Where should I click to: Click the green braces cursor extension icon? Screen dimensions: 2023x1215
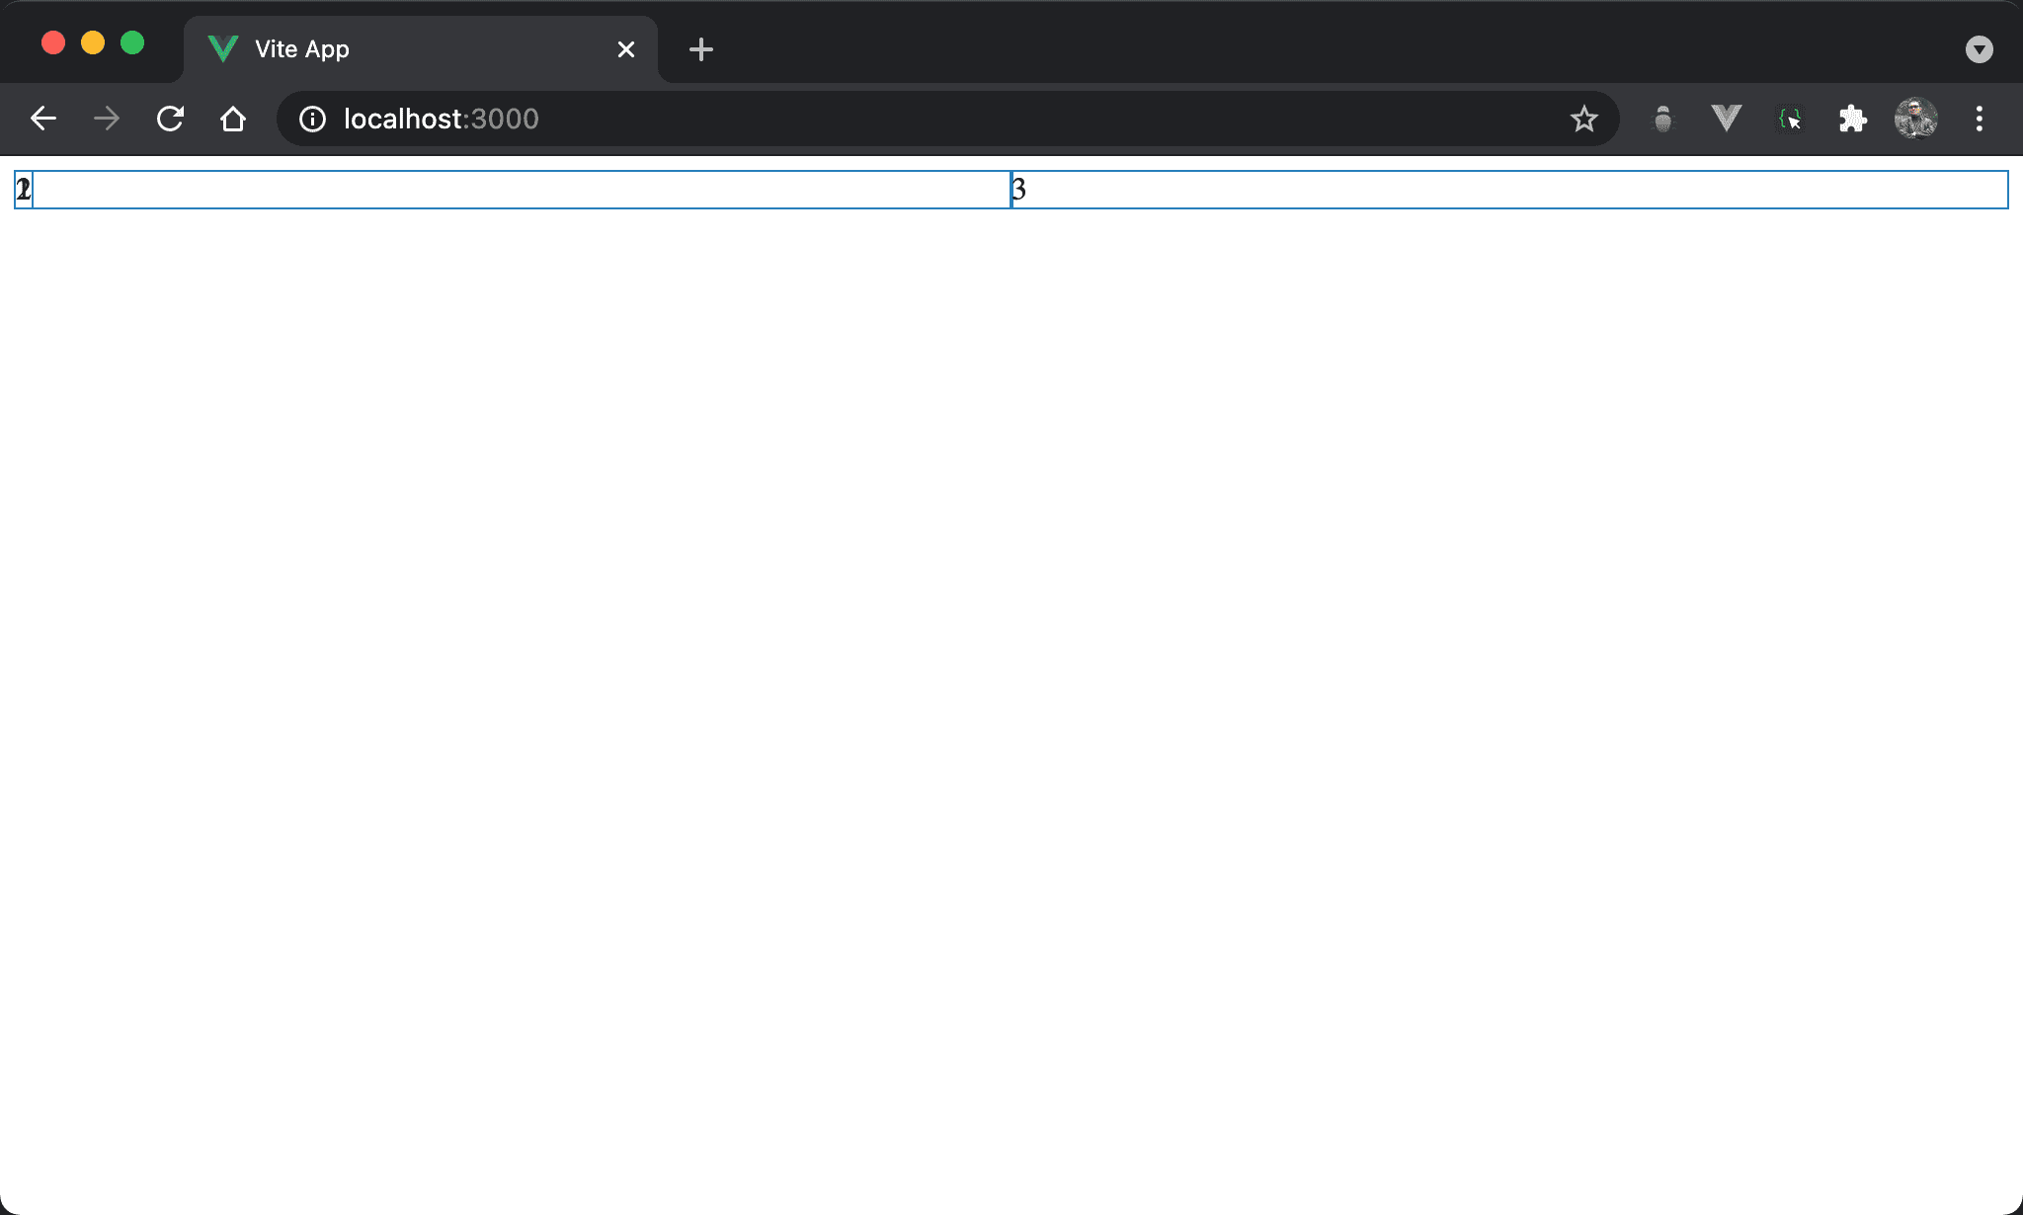point(1789,120)
